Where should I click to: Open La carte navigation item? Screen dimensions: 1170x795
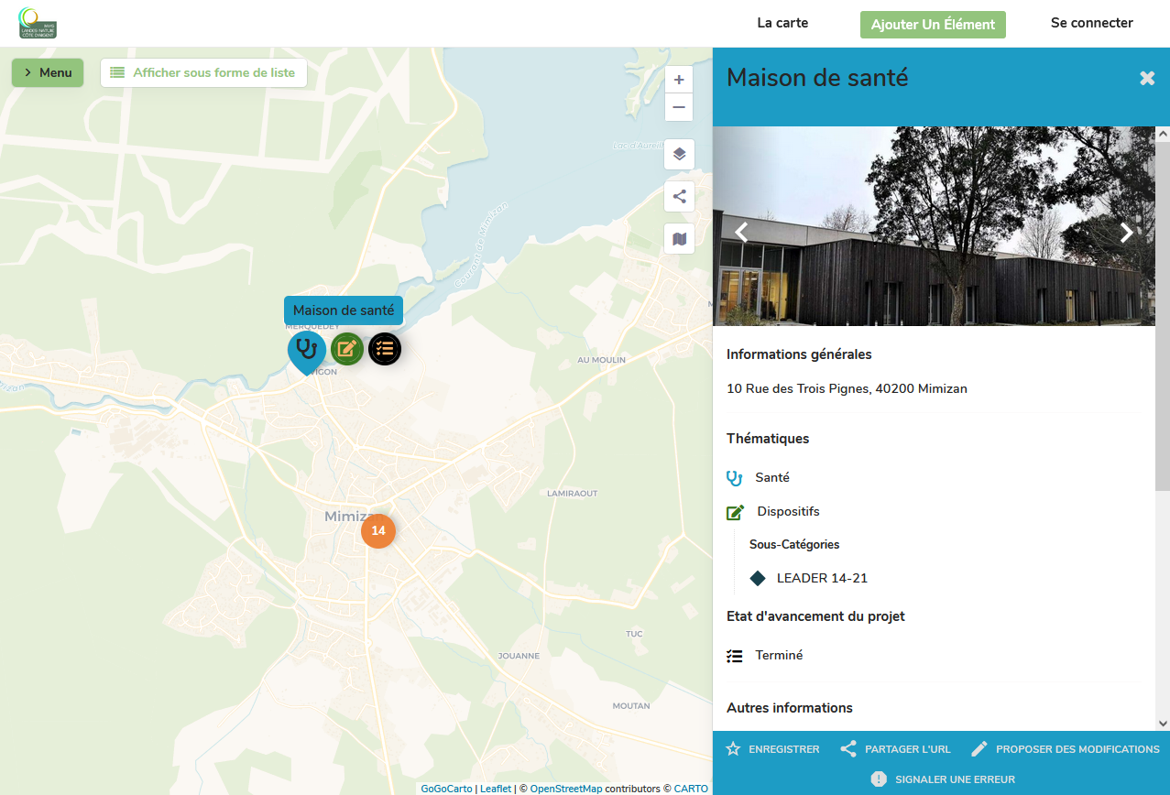[x=782, y=23]
